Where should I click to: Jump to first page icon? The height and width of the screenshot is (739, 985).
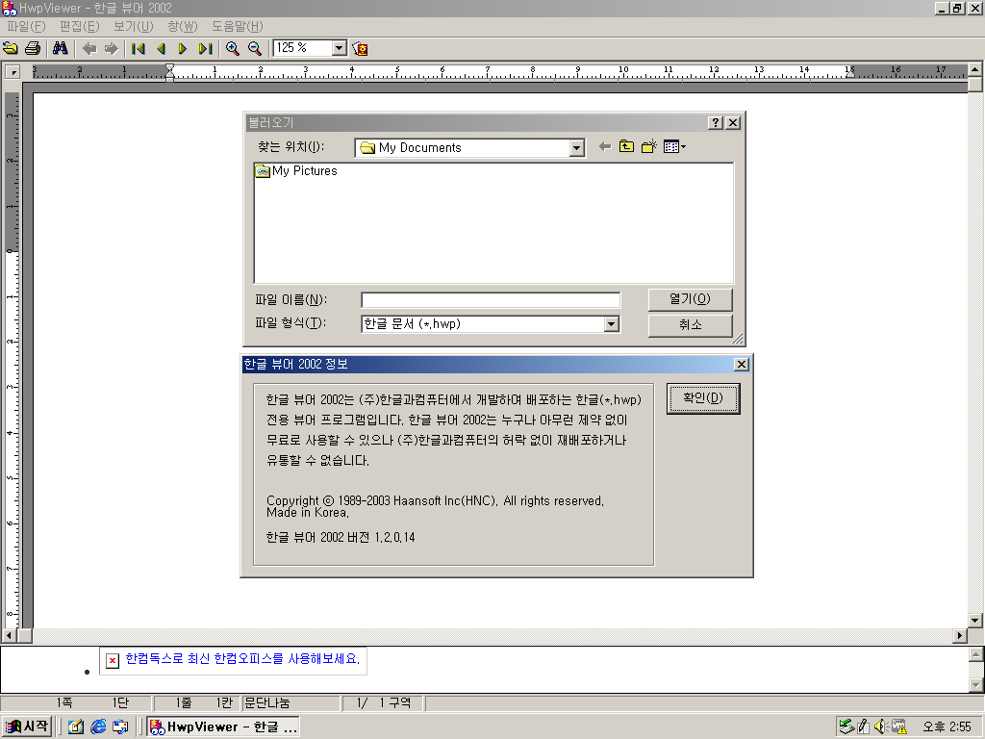click(x=139, y=48)
